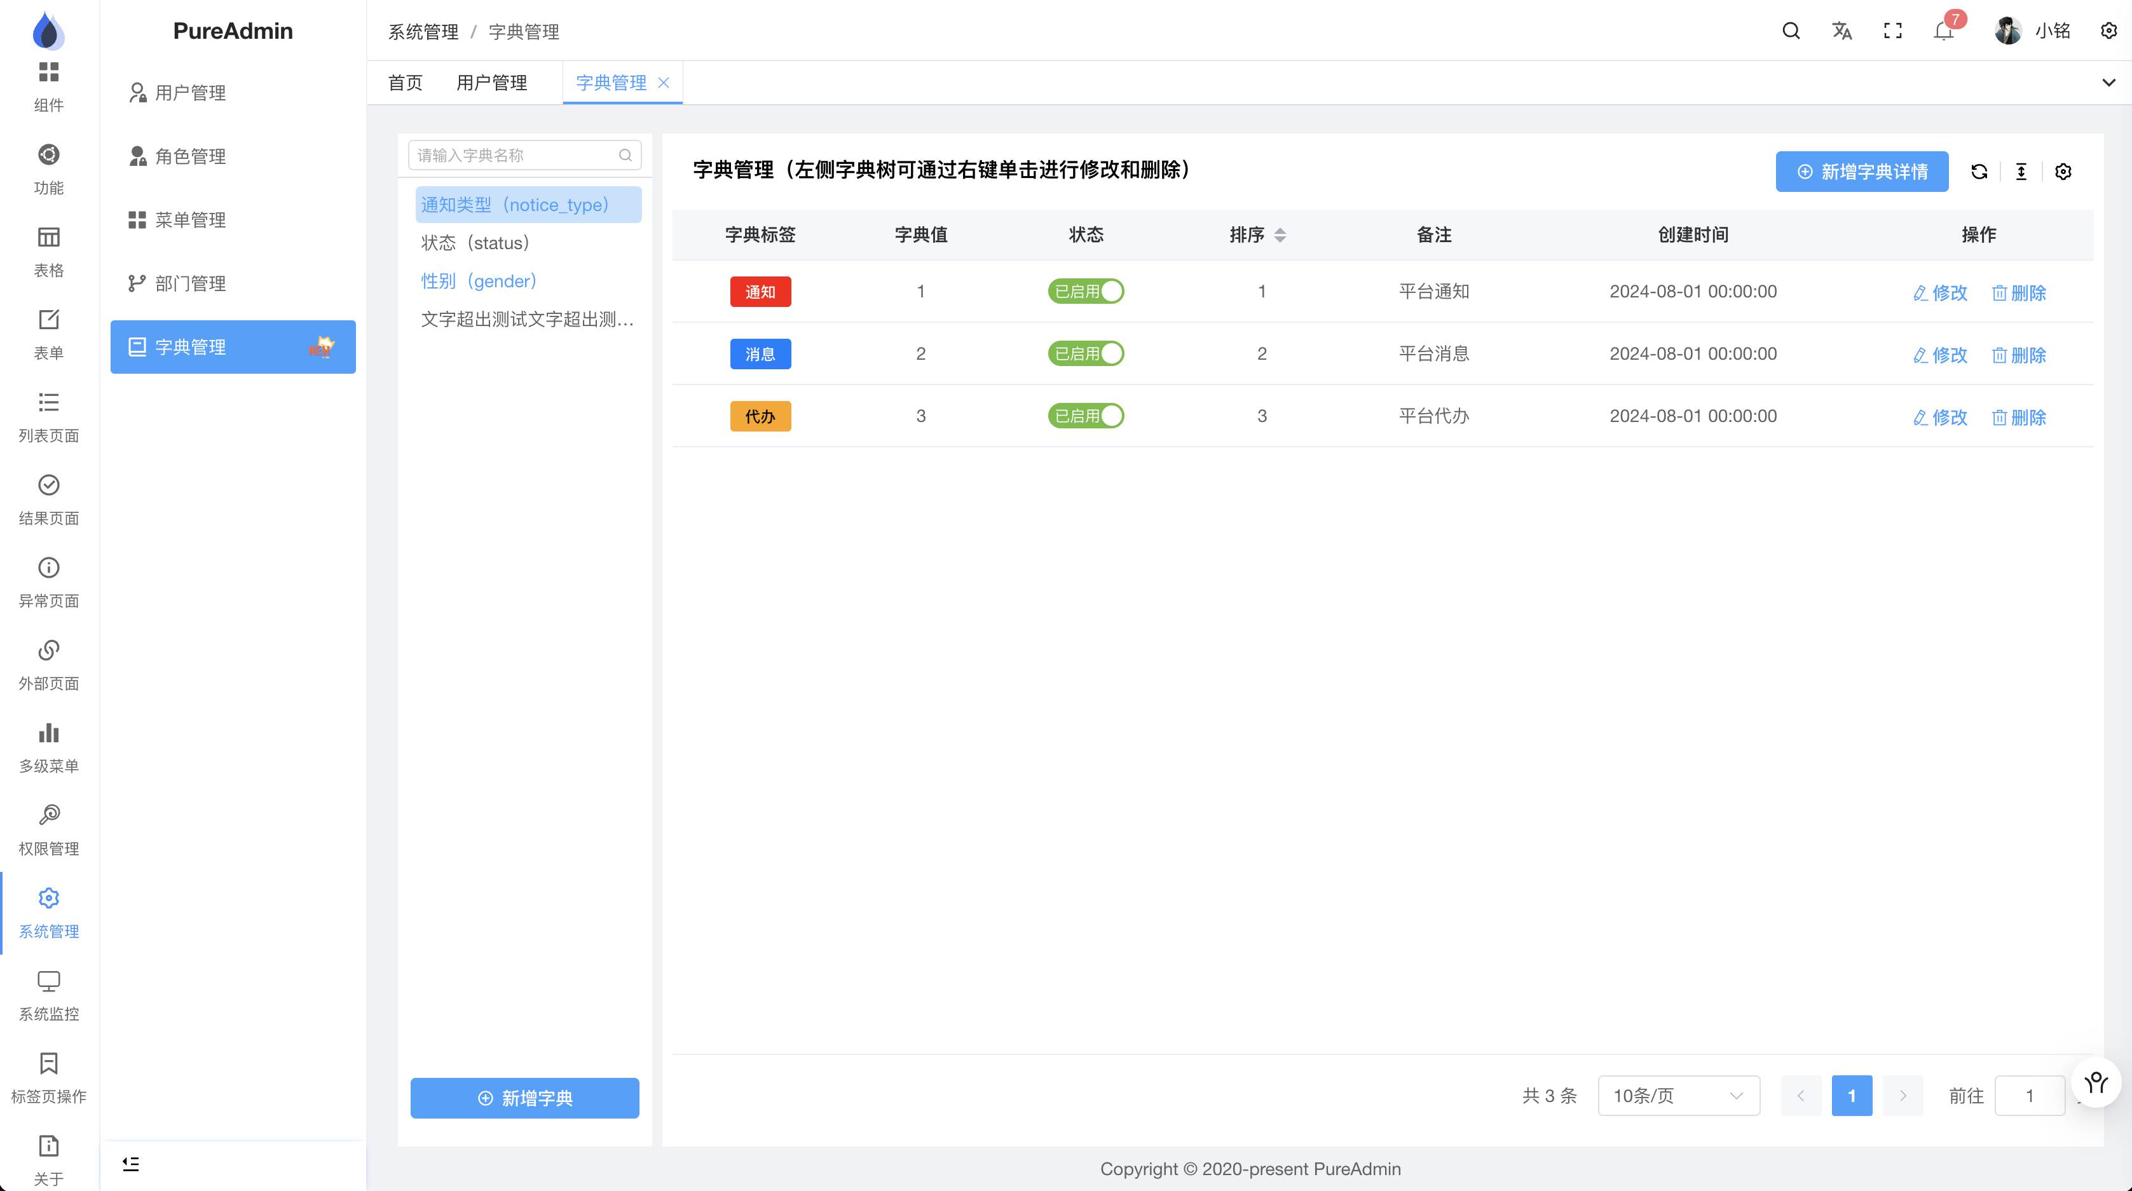Click the header search magnifier icon

click(x=1791, y=31)
